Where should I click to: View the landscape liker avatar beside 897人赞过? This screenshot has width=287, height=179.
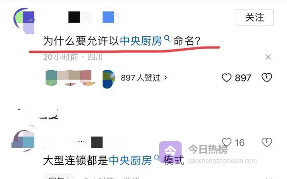109,79
